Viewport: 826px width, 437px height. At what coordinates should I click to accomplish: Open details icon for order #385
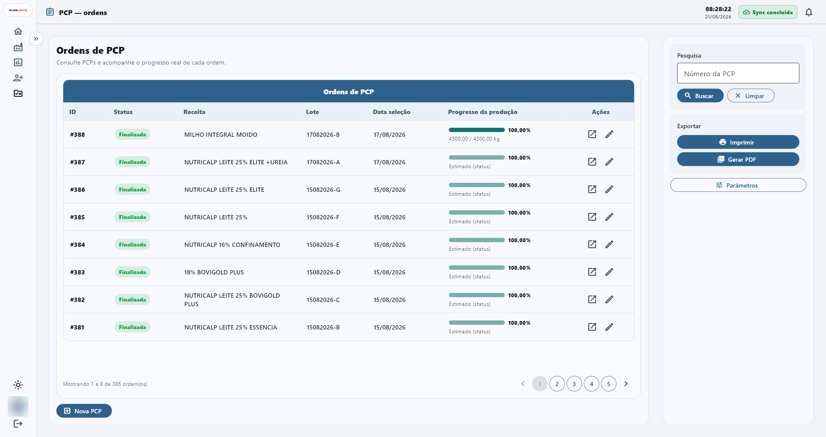(592, 217)
